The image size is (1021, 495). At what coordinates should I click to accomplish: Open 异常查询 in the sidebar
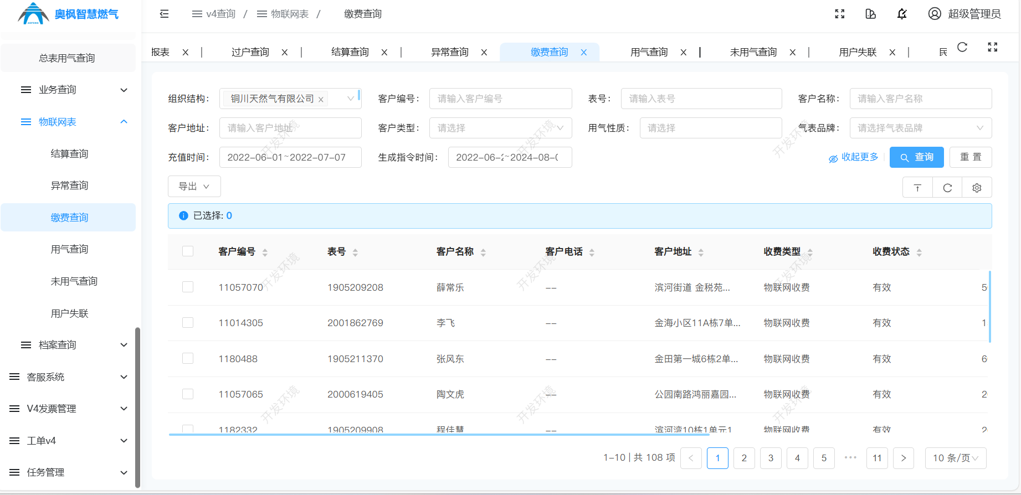click(69, 185)
